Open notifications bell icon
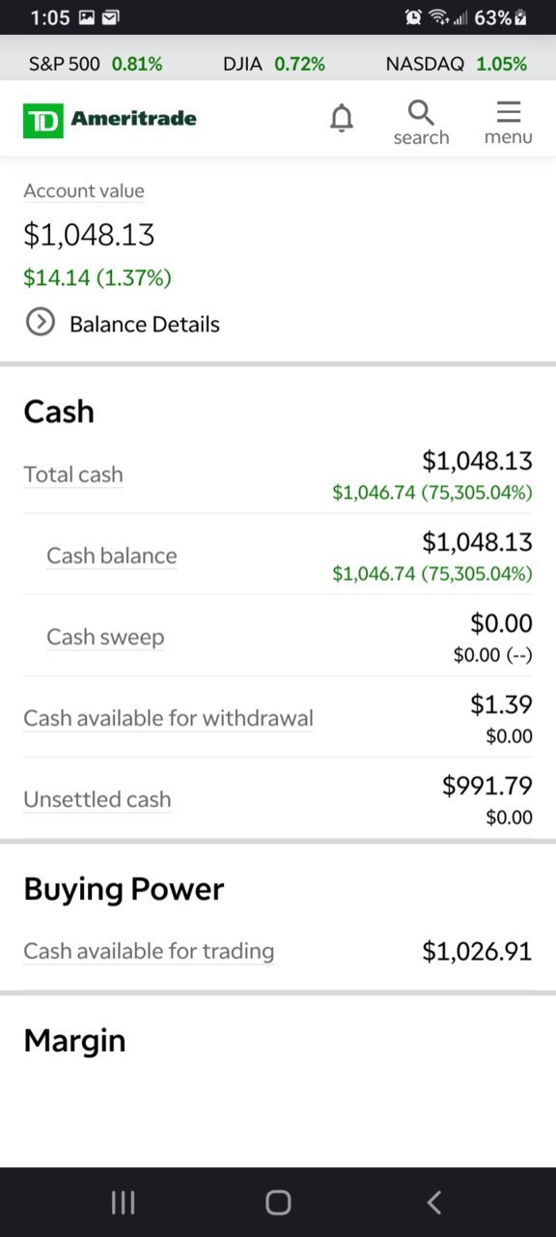This screenshot has width=556, height=1237. point(342,119)
